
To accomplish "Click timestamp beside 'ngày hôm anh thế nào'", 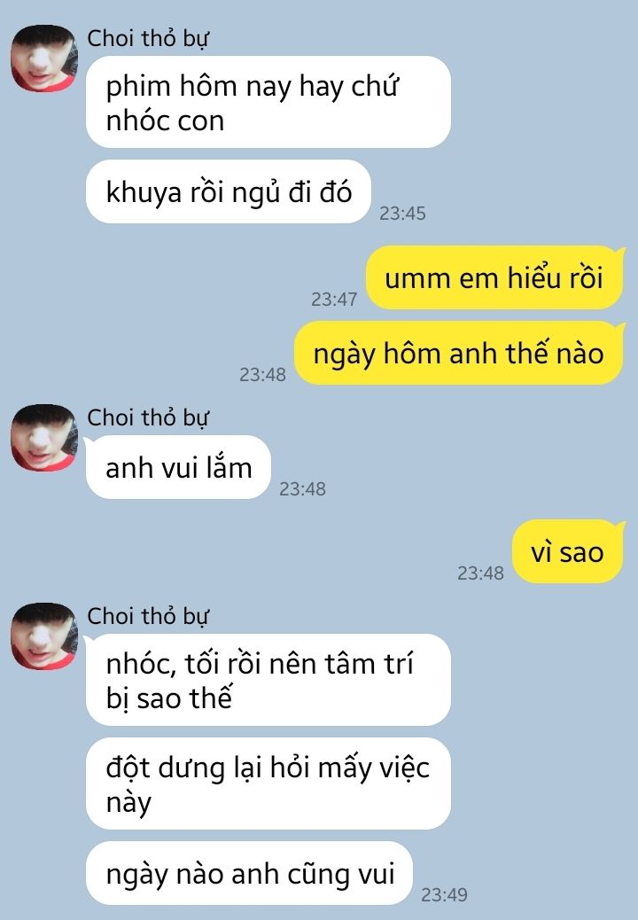I will point(262,374).
